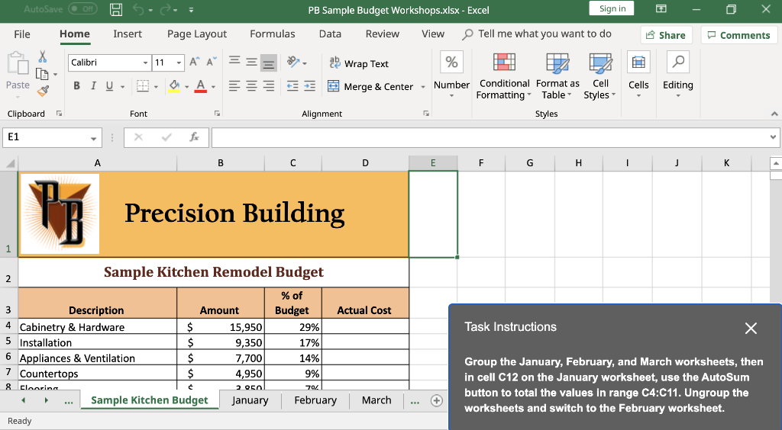This screenshot has width=782, height=430.
Task: Expand the formula bar
Action: click(773, 137)
